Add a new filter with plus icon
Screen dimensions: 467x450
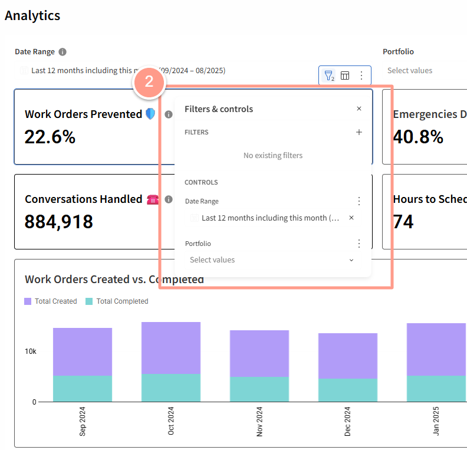click(x=359, y=132)
